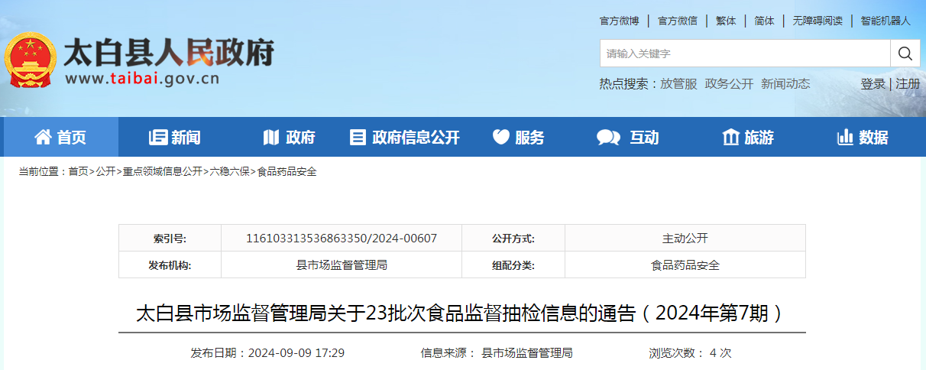Click the 县市场监督管理局 table cell
Image resolution: width=926 pixels, height=370 pixels.
tap(342, 265)
